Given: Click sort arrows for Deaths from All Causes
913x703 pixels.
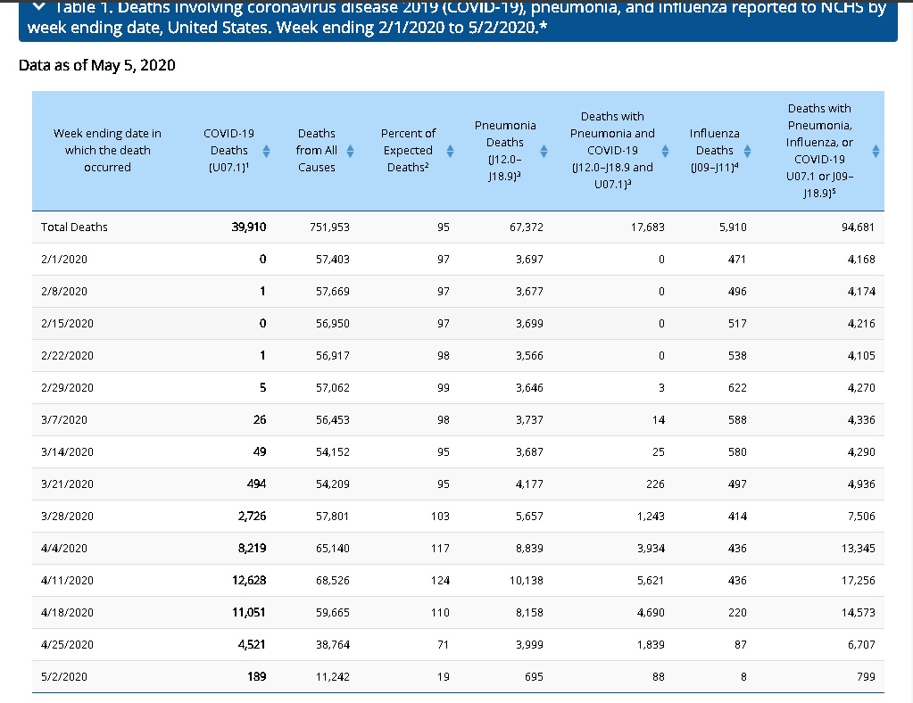Looking at the screenshot, I should coord(351,151).
